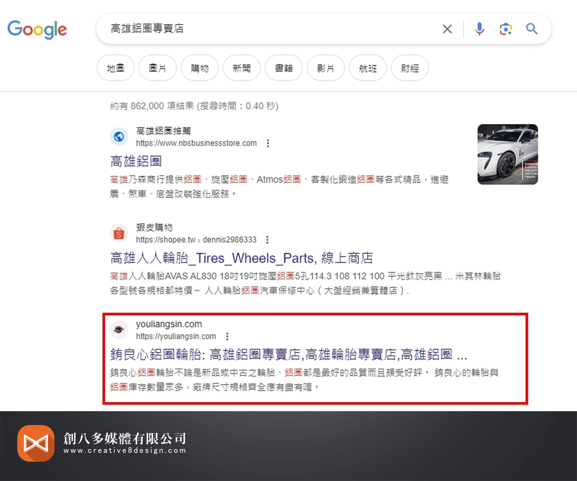The image size is (577, 481).
Task: Click the 創八多媒體有限公司 footer text
Action: (x=125, y=439)
